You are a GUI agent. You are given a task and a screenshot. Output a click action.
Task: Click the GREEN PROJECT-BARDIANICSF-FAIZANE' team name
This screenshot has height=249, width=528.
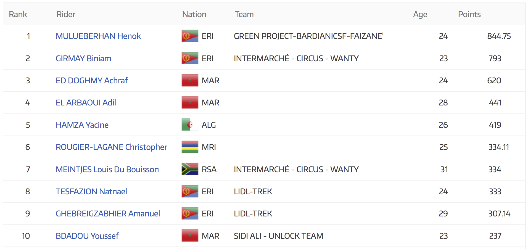308,36
